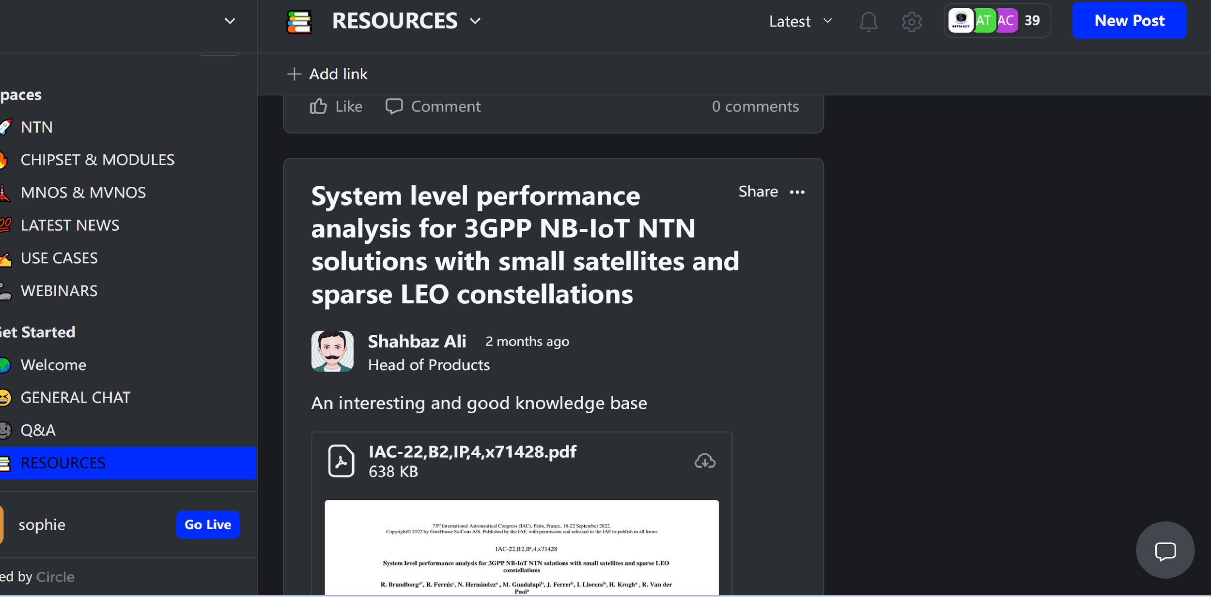1211x597 pixels.
Task: Go to the WEBINARS space
Action: click(x=59, y=291)
